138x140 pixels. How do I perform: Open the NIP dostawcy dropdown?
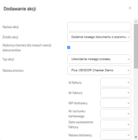point(116,103)
